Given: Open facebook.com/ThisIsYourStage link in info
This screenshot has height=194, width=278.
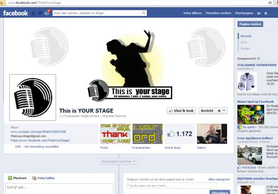Looking at the screenshot, I should 40,140.
